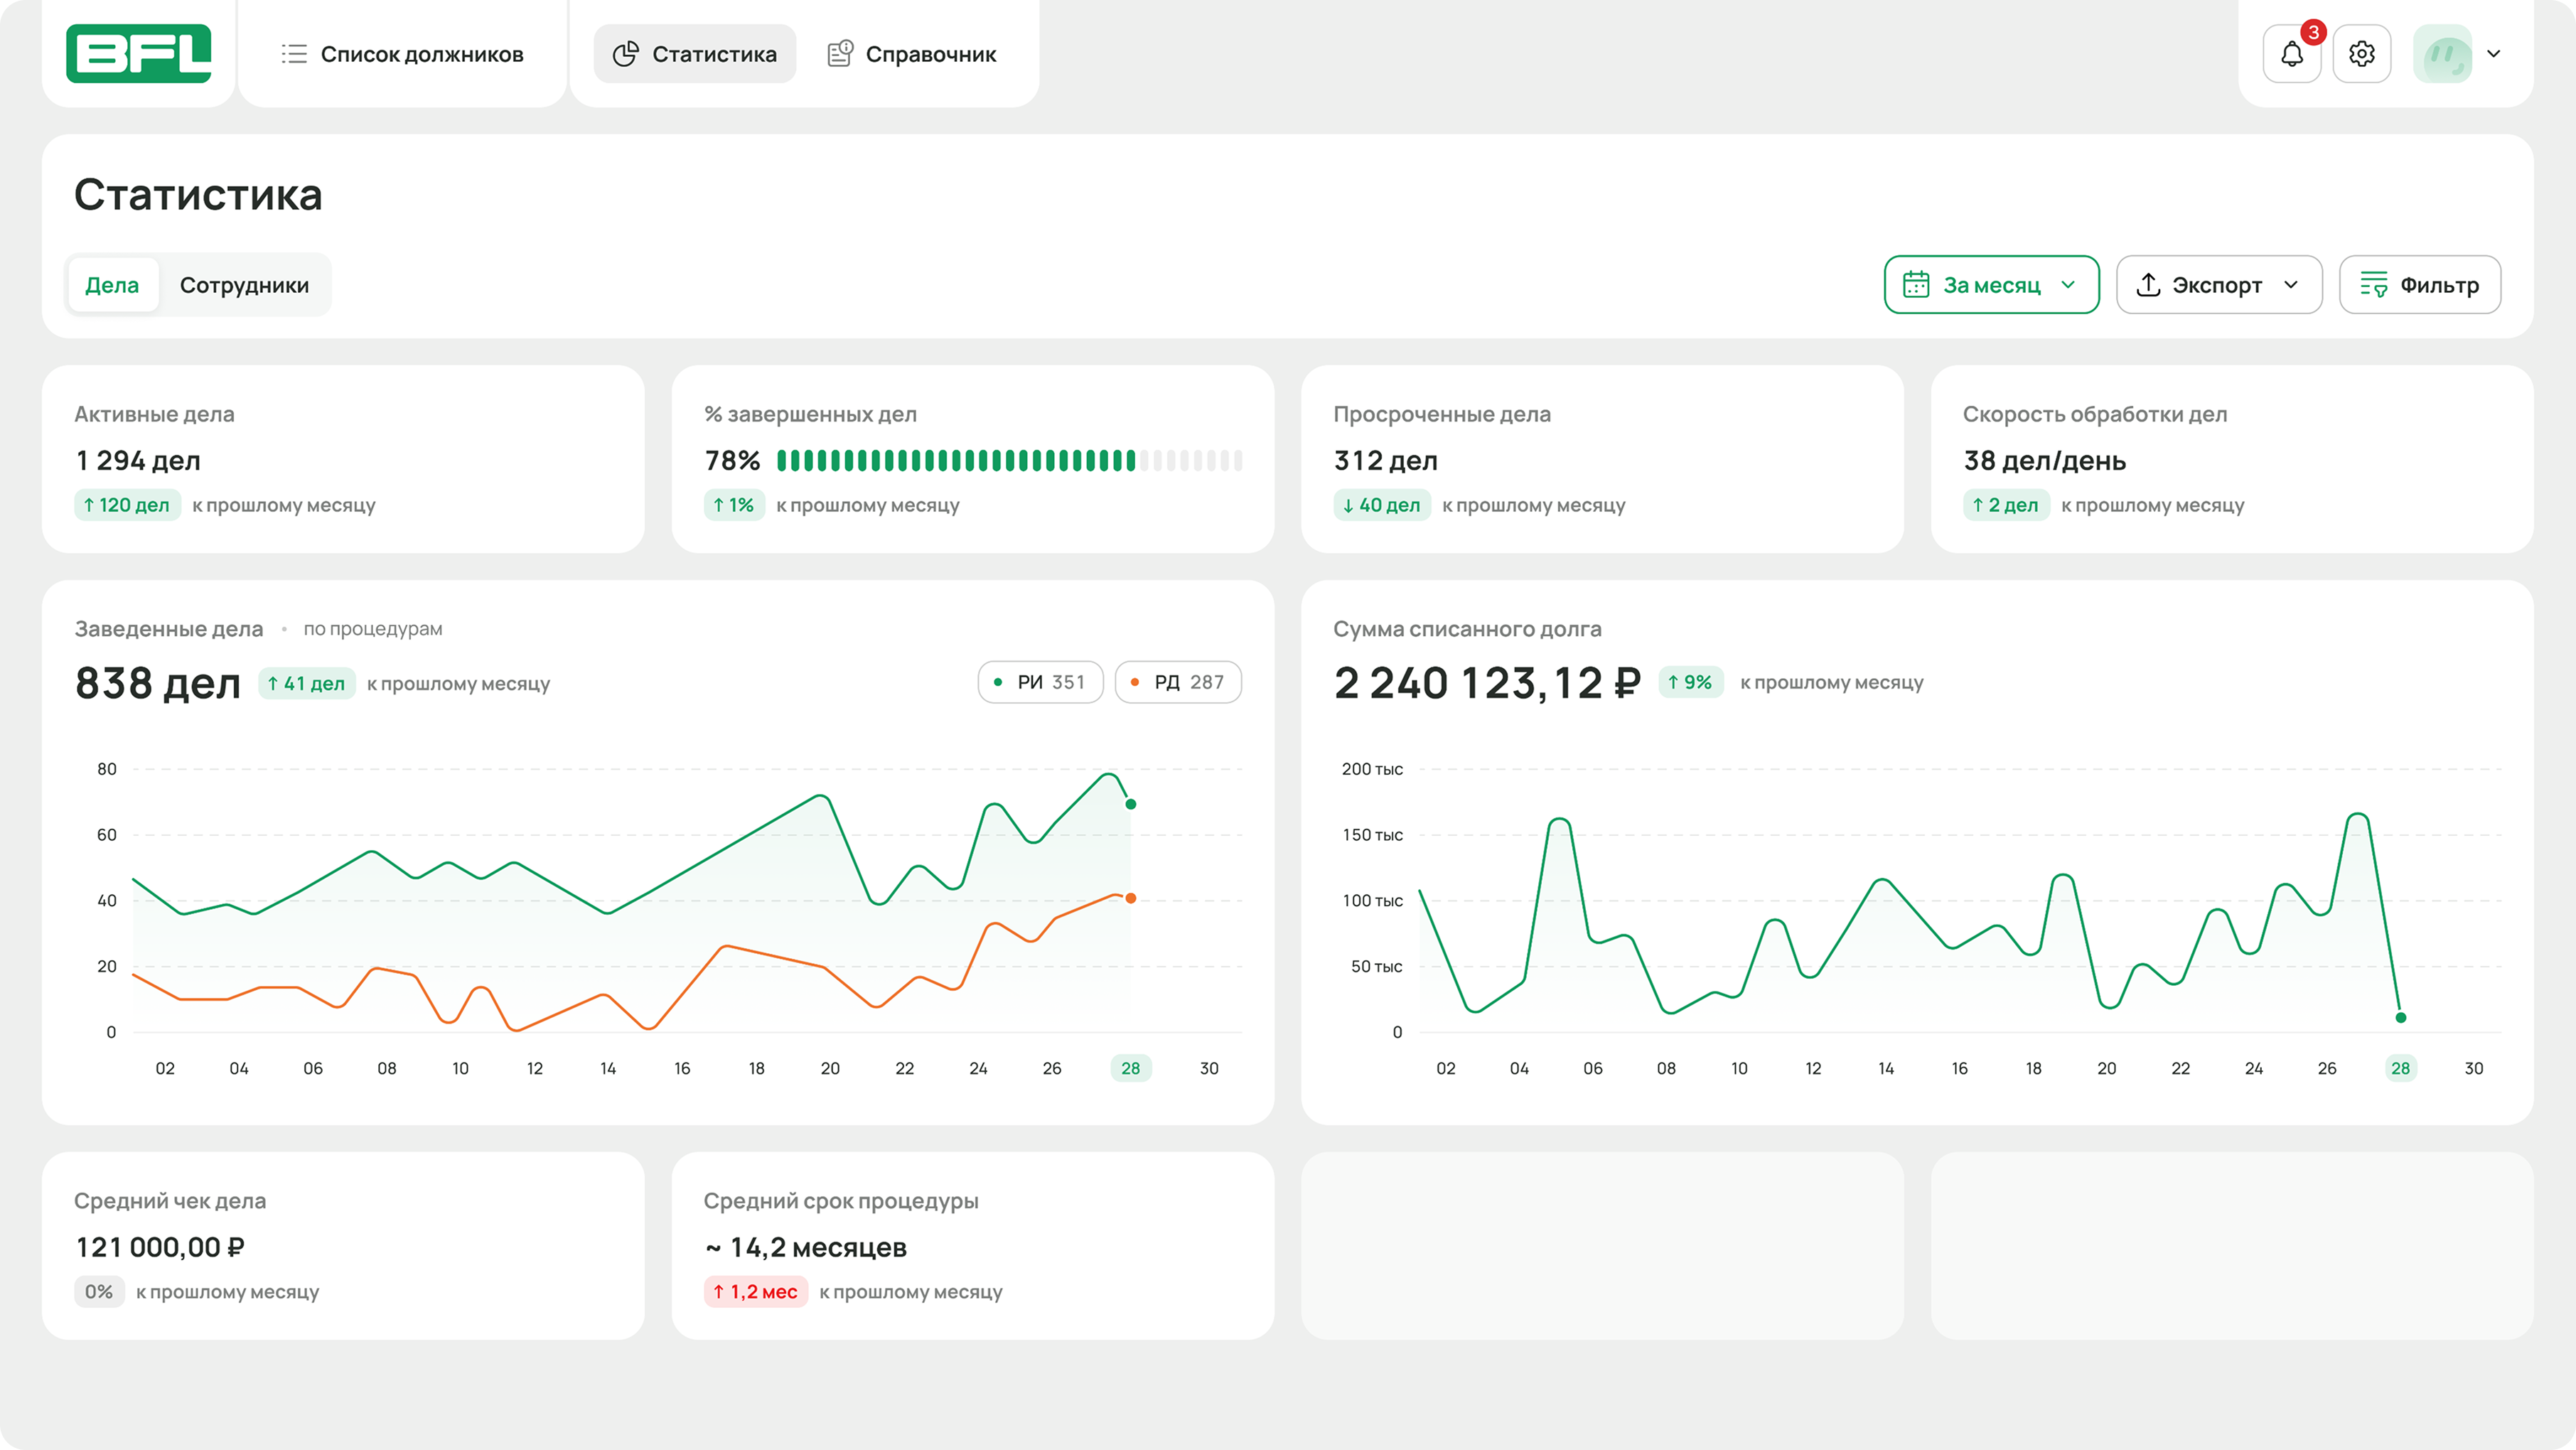
Task: Expand user profile menu chevron
Action: (2494, 54)
